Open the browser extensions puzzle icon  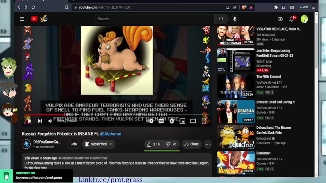pos(276,7)
